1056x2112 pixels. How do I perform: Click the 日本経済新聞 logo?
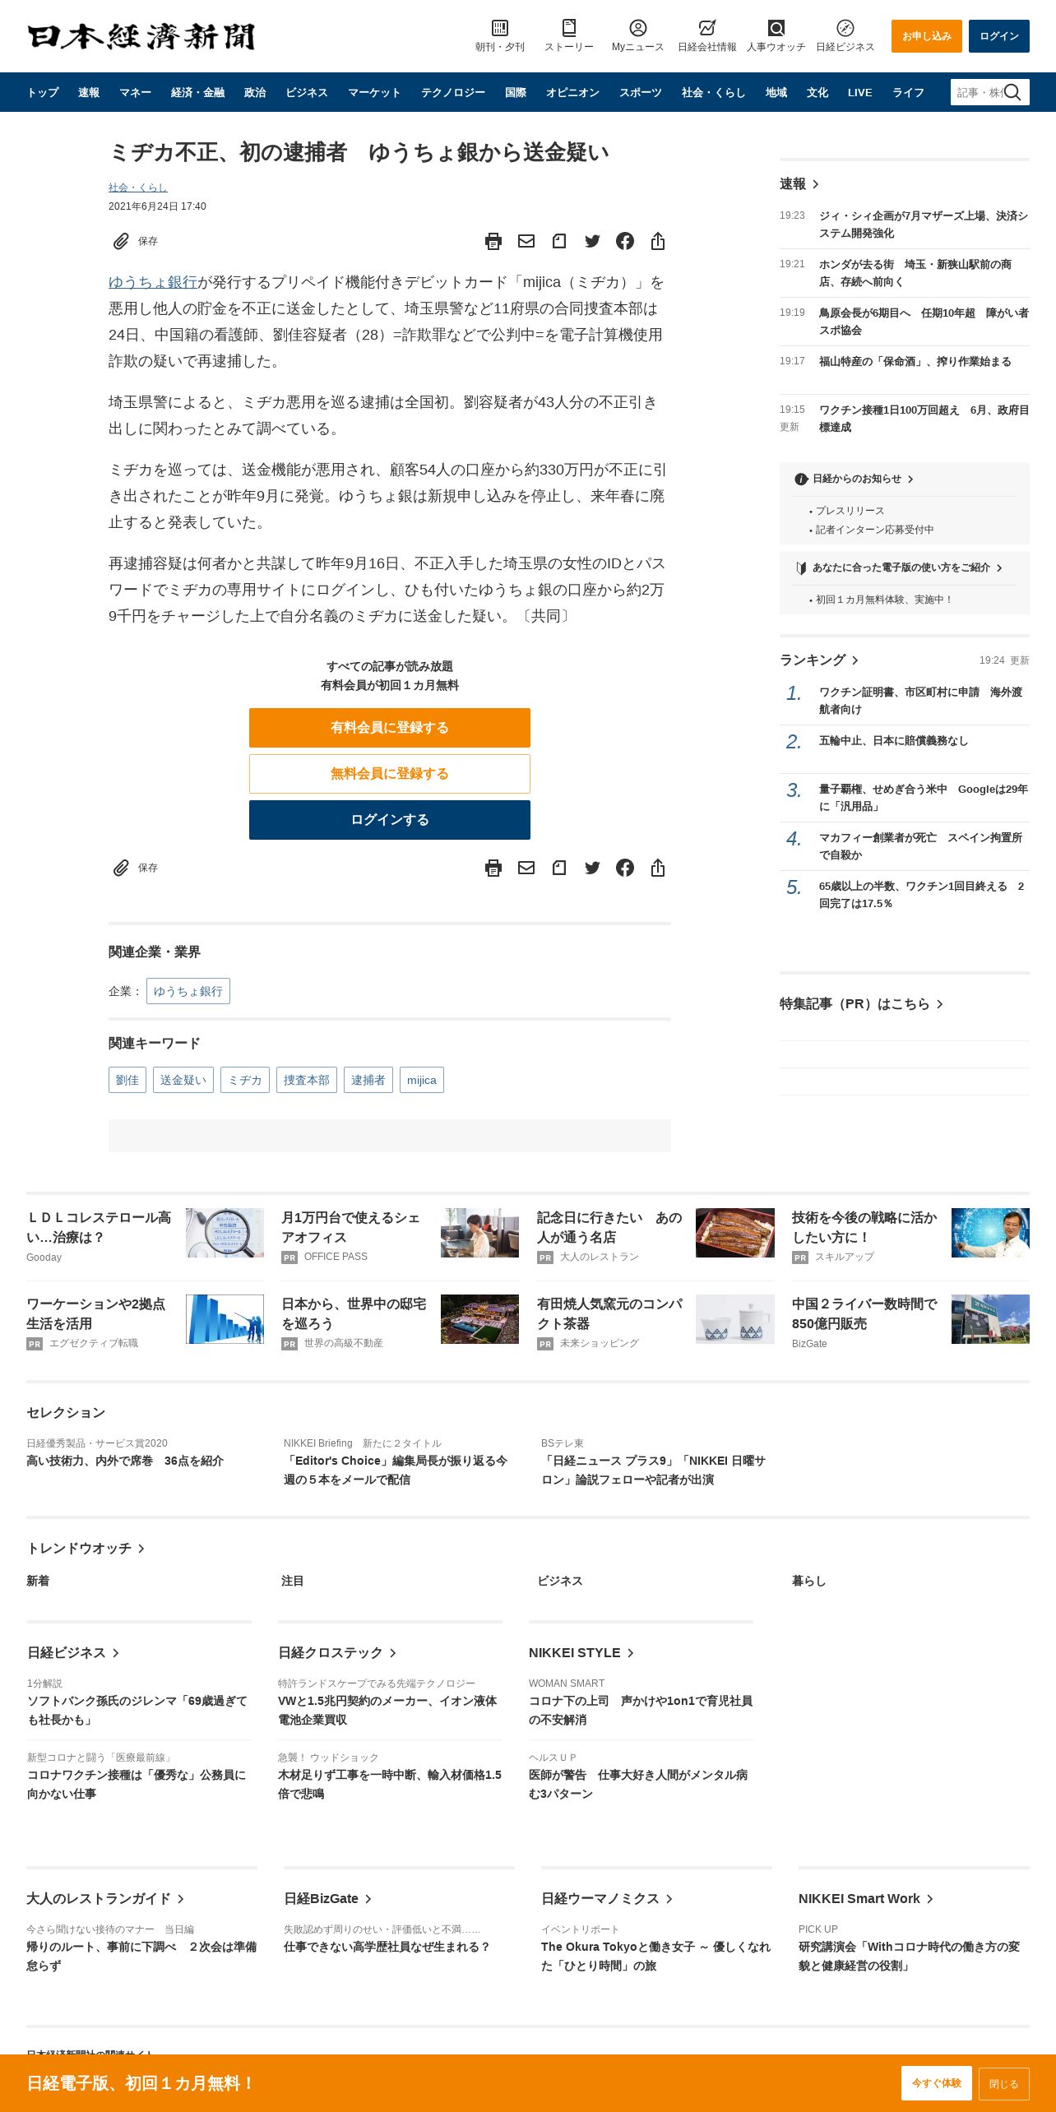tap(141, 36)
